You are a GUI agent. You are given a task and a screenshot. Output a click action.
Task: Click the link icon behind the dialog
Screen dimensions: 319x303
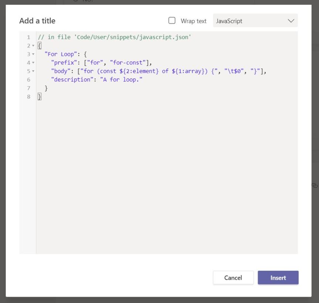[x=315, y=185]
